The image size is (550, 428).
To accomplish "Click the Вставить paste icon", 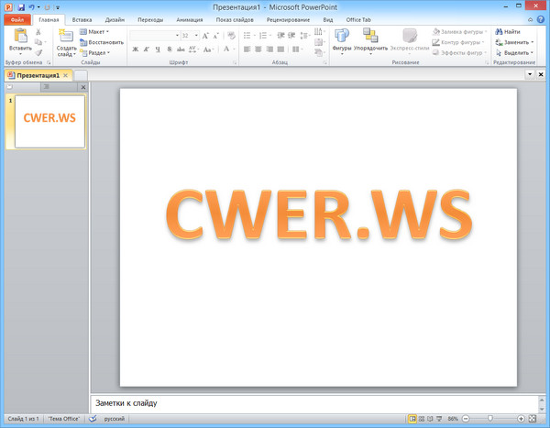I will click(19, 37).
